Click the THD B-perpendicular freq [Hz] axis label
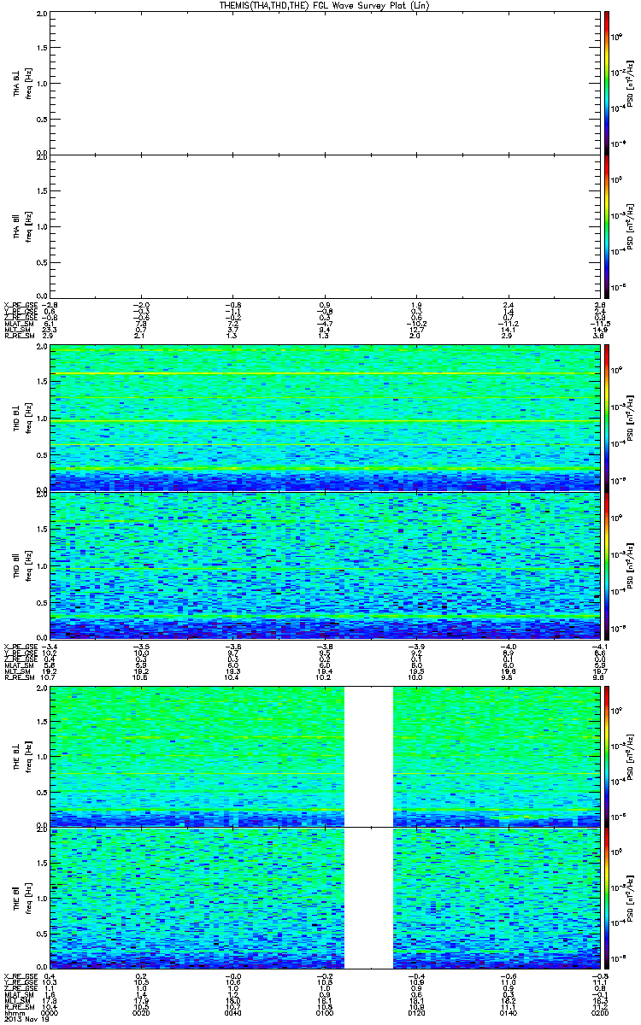Image resolution: width=641 pixels, height=1025 pixels. 28,418
